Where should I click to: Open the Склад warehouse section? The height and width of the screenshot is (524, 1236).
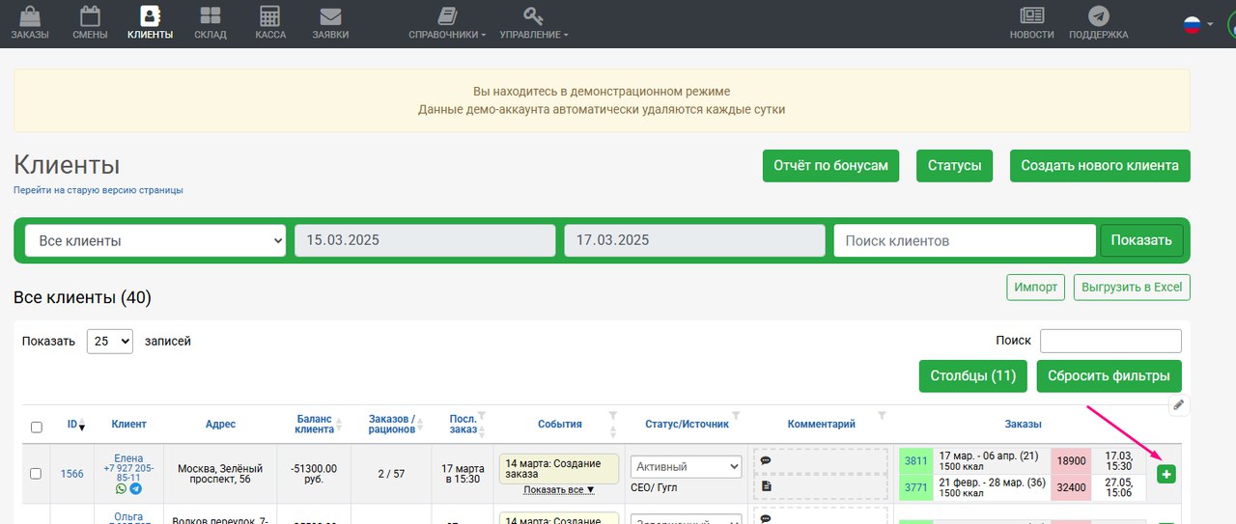coord(210,22)
